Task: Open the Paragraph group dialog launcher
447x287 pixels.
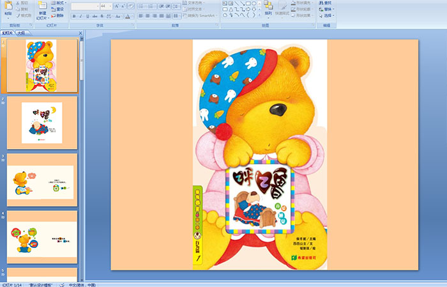Action: pyautogui.click(x=217, y=25)
